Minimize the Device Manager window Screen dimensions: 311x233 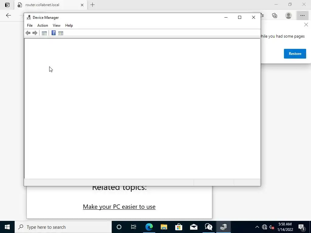click(x=226, y=17)
